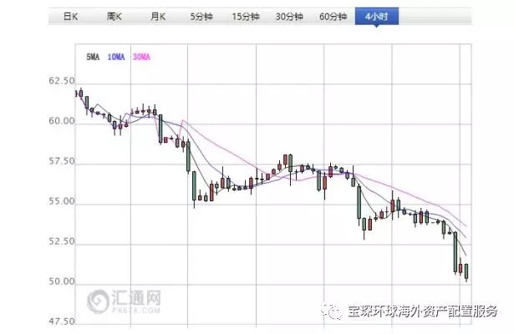Viewport: 514px width, 334px height.
Task: Open the 月K tab
Action: (x=158, y=17)
